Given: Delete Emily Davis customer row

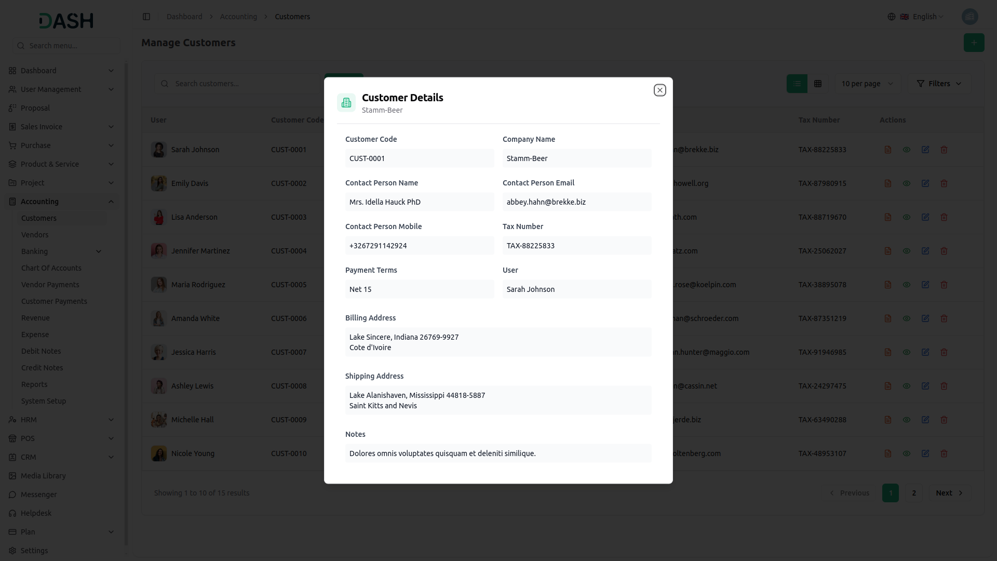Looking at the screenshot, I should tap(944, 183).
